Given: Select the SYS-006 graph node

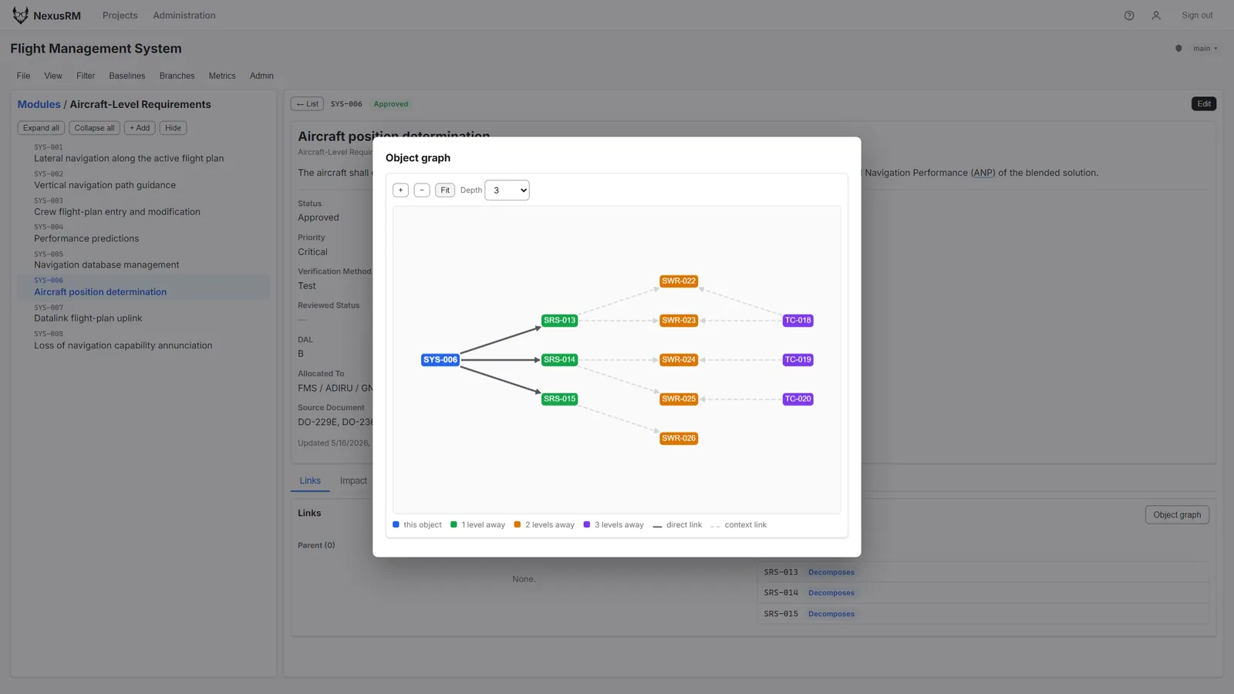Looking at the screenshot, I should point(440,360).
